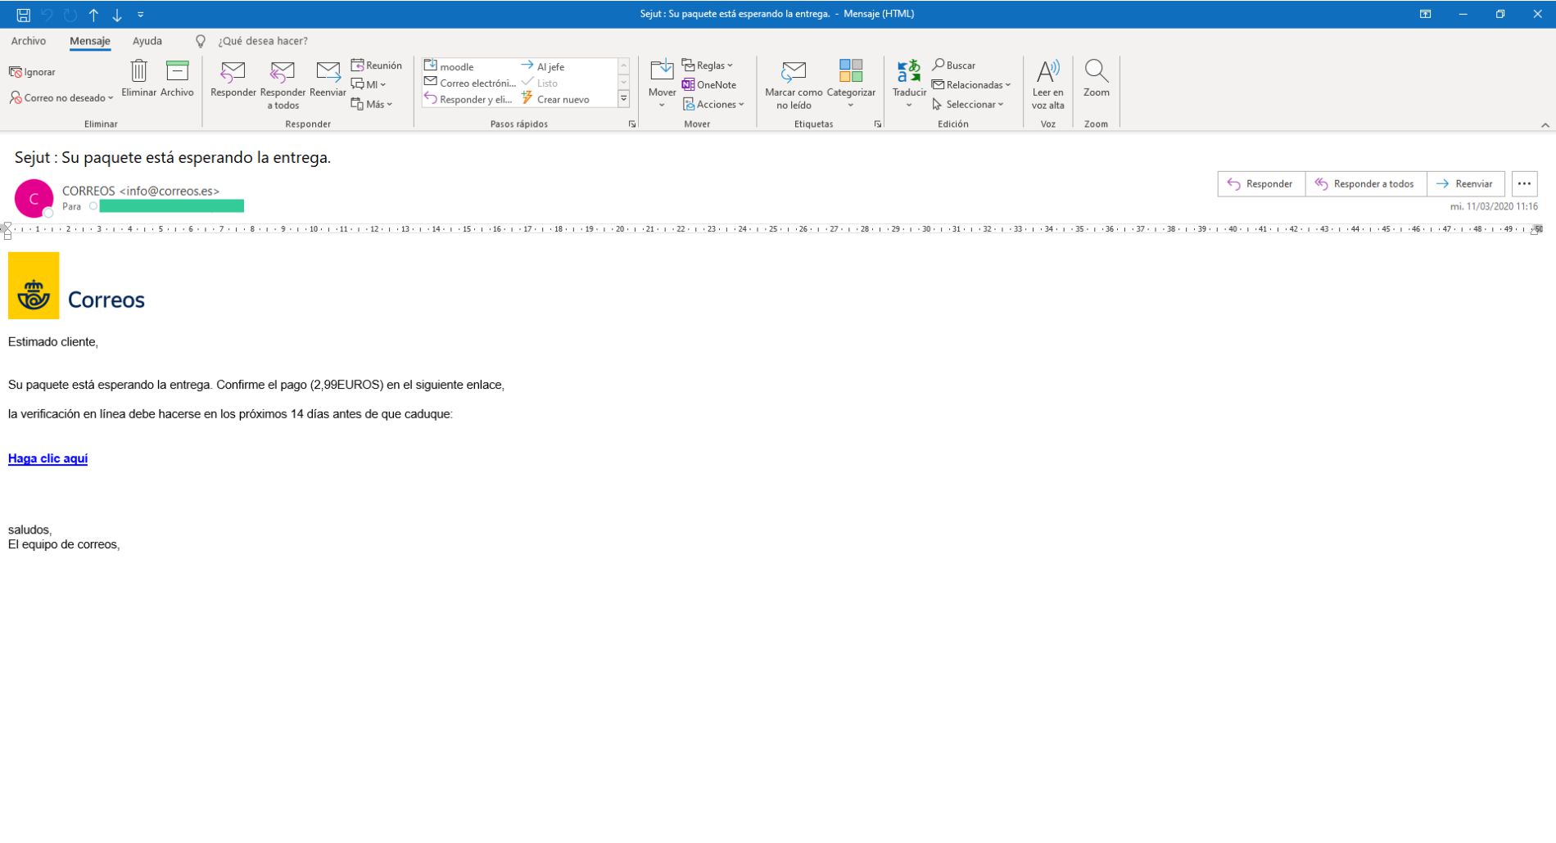Click the save icon in title bar
The width and height of the screenshot is (1556, 843).
(23, 14)
